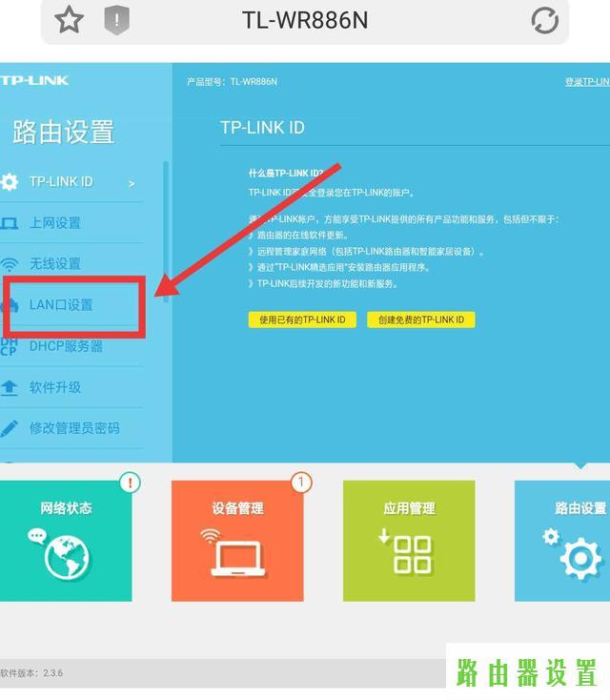Screen dimensions: 610x700
Task: Open 上网设置 menu item
Action: [x=55, y=223]
